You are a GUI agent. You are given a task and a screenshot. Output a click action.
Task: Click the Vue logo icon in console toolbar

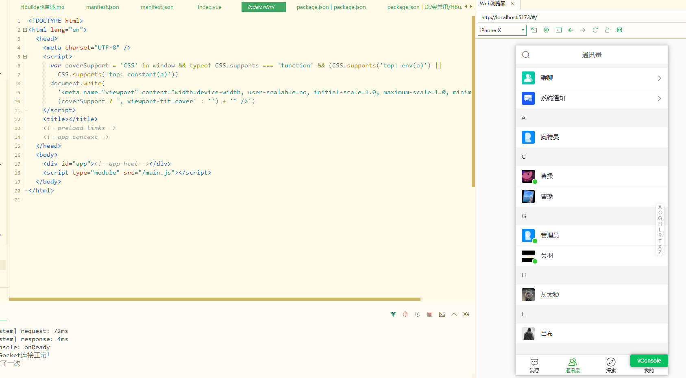tap(393, 314)
